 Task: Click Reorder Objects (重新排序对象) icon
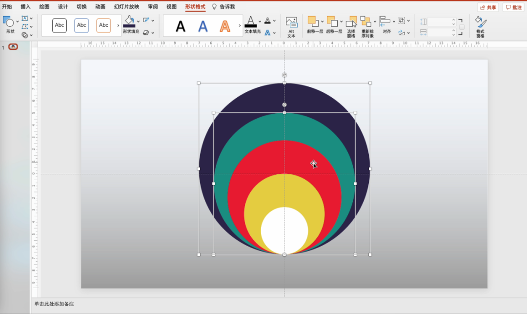tap(365, 21)
